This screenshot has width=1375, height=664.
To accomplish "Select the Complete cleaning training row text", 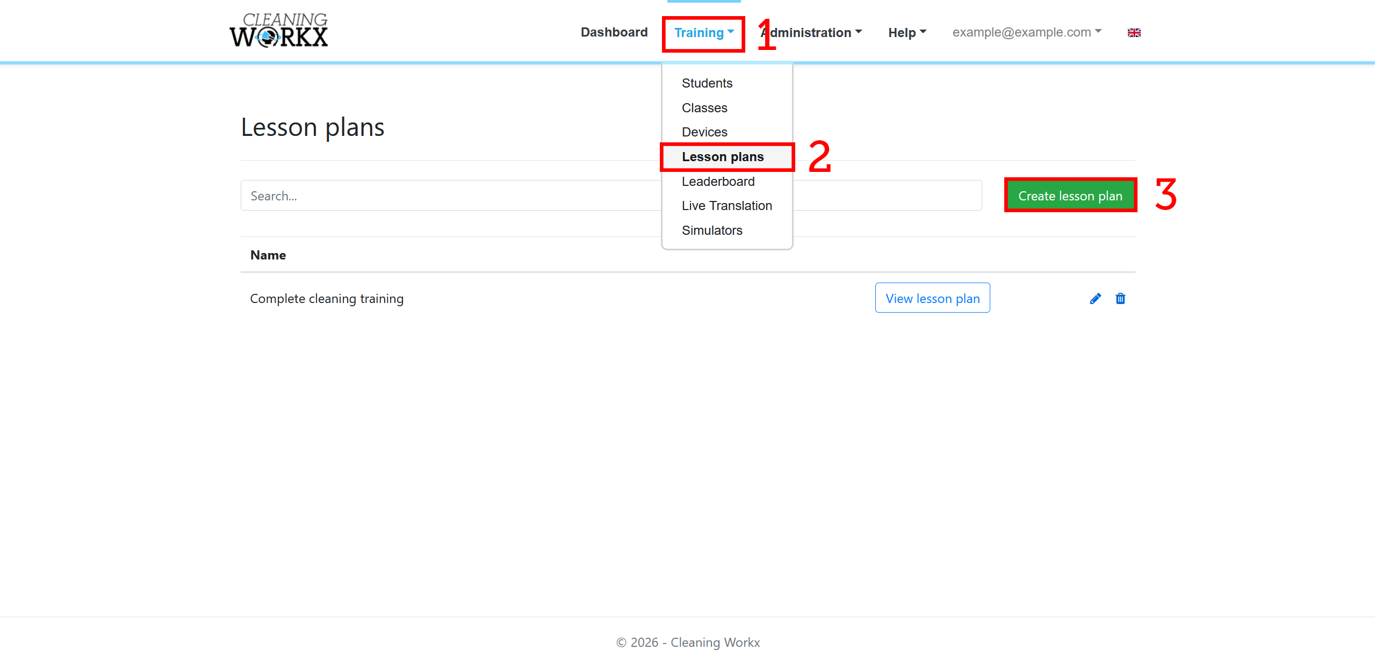I will coord(327,299).
